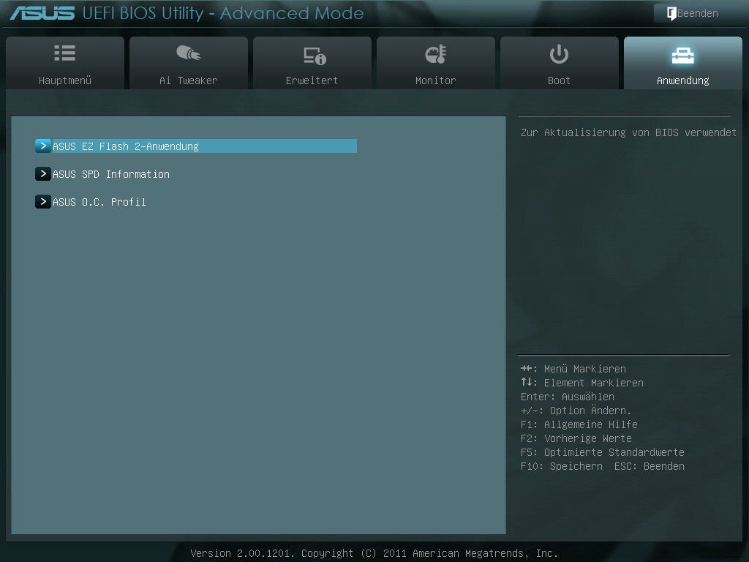The image size is (749, 562).
Task: Open ASUS O.C. Profil entry
Action: 99,202
